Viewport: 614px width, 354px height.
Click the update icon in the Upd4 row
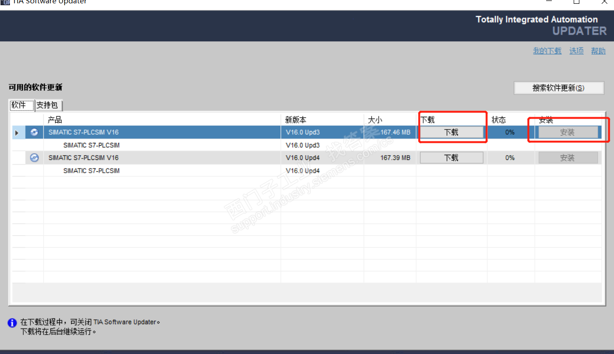click(34, 158)
